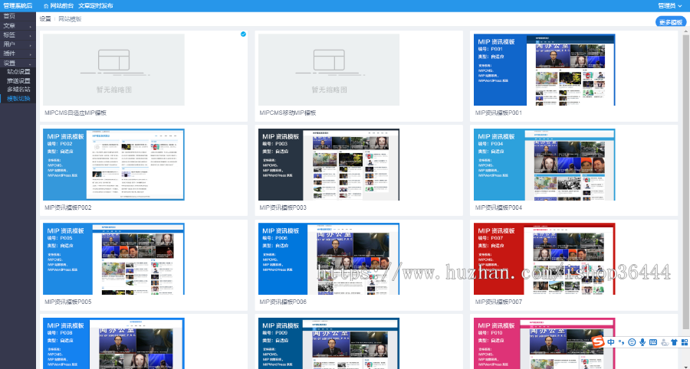690x369 pixels.
Task: Collapse 设置 sidebar menu arrow
Action: tap(31, 64)
